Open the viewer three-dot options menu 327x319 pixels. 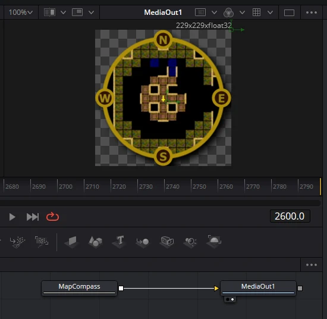tap(312, 12)
